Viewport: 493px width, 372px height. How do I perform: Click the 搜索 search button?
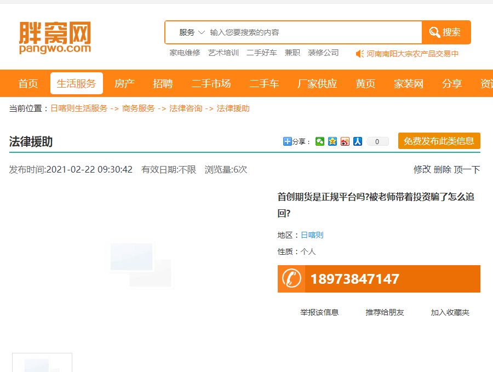(446, 32)
